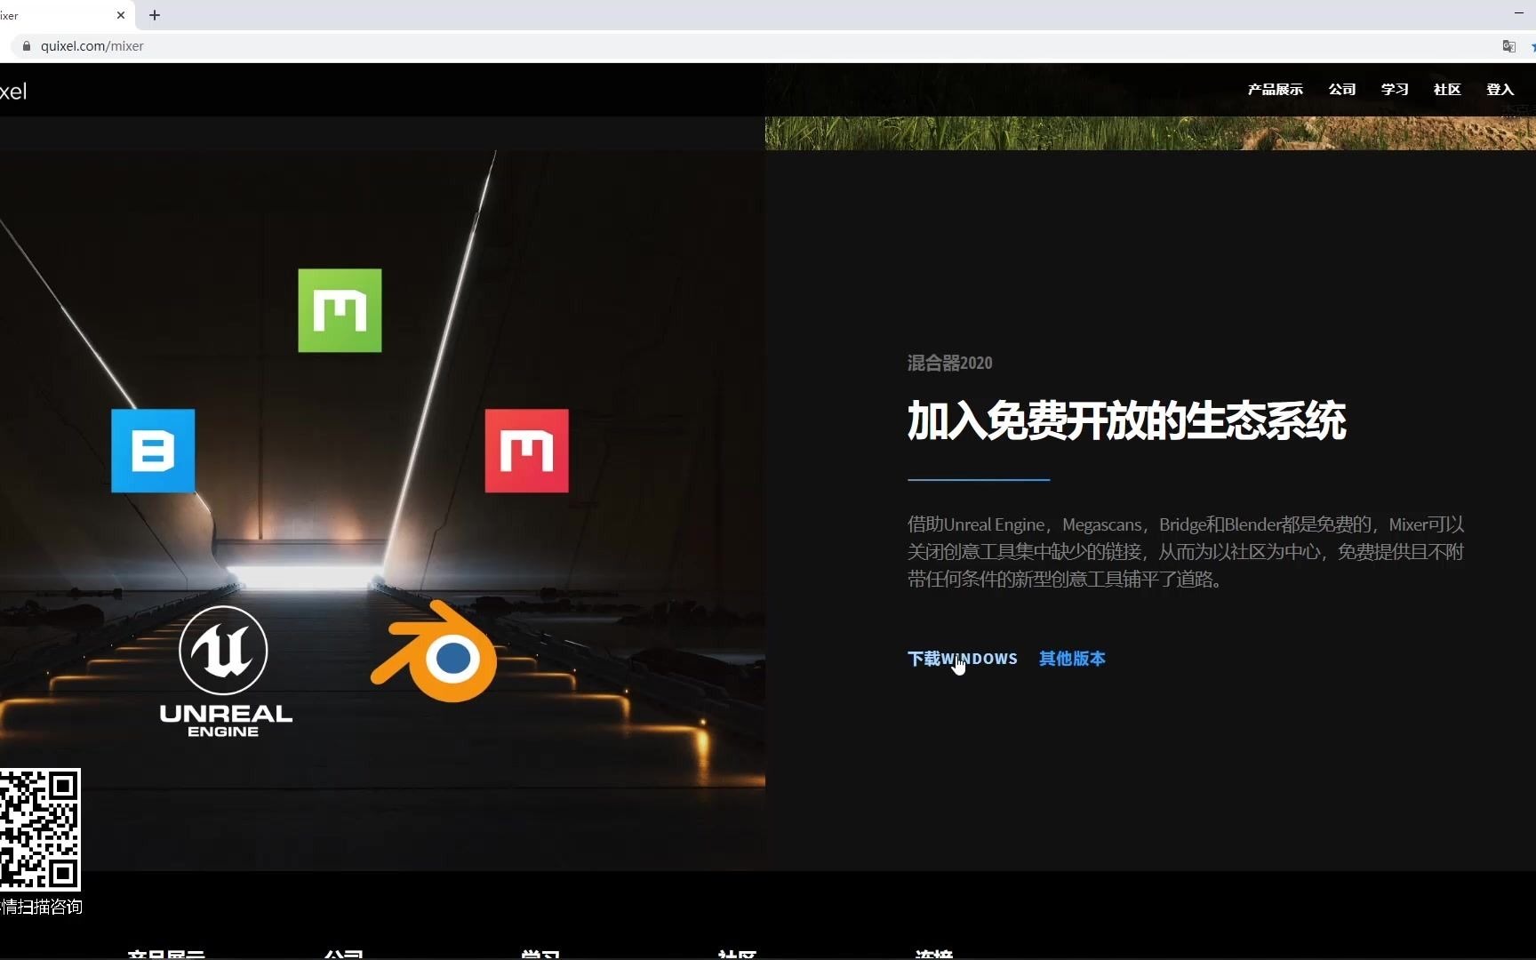Click the address bar URL quixel.com/mixer
The image size is (1536, 960).
click(92, 46)
